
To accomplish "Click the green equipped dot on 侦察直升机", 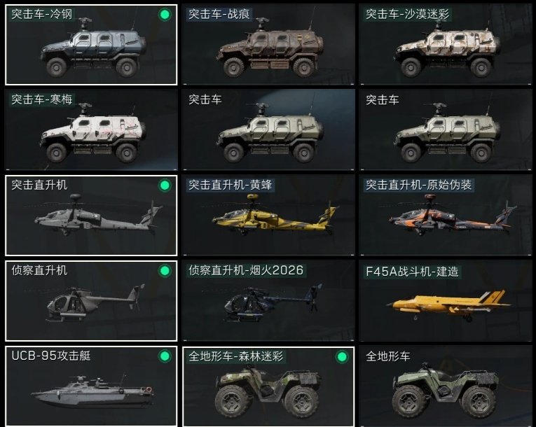I will (x=165, y=270).
